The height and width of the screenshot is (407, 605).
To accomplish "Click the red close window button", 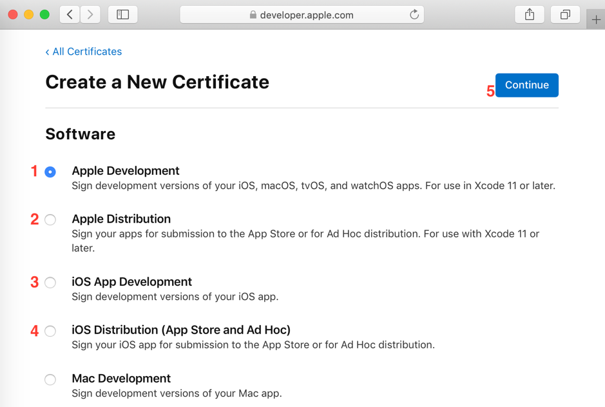I will (13, 15).
